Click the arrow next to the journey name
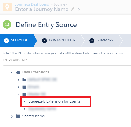This screenshot has width=131, height=127. coord(79,9)
